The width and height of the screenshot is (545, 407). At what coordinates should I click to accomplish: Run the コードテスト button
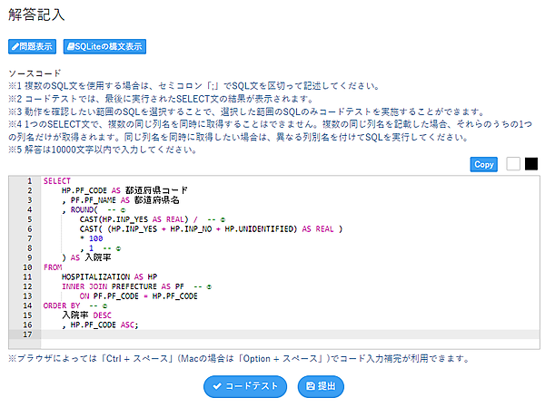pos(245,386)
